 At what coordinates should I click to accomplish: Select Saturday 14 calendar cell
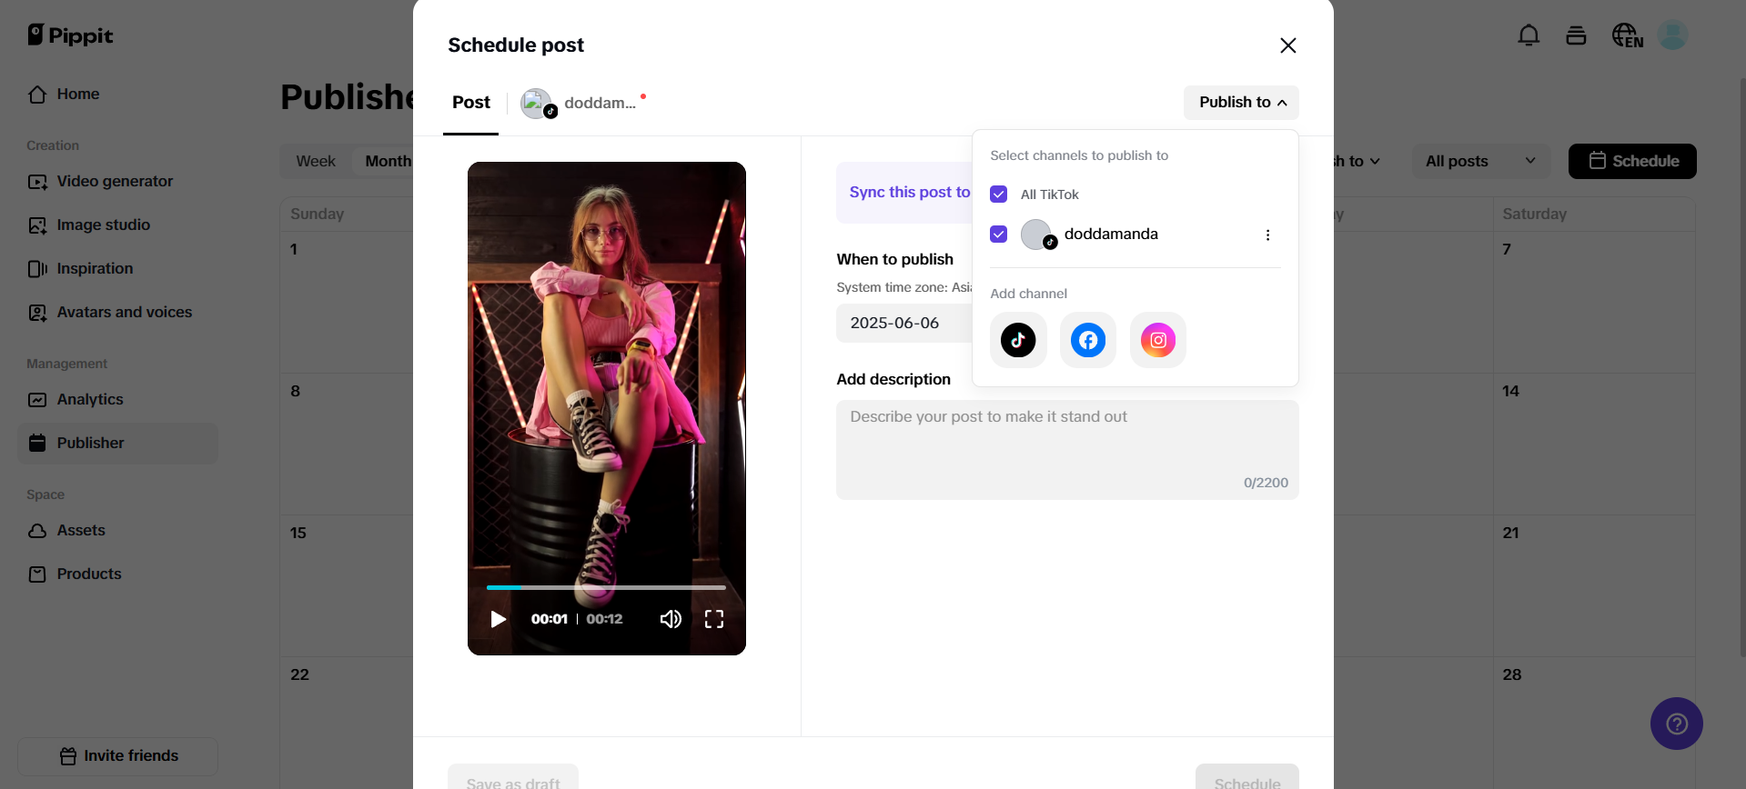tap(1593, 444)
